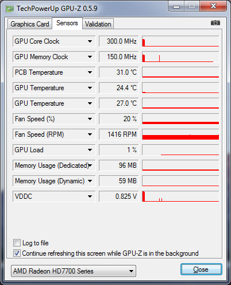Expand the VDDC sensor dropdown

(x=90, y=197)
